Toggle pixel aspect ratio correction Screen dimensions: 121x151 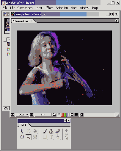[x=81, y=115]
